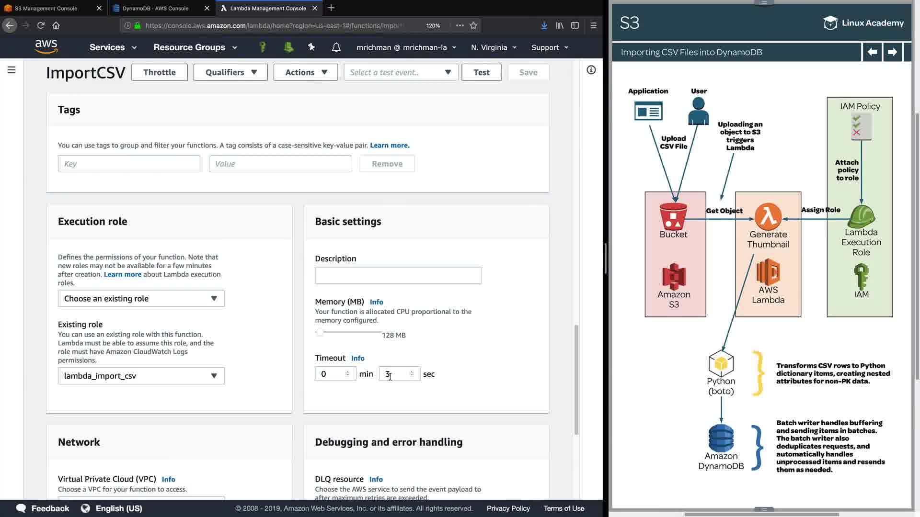Click the info circle panel icon
Viewport: 920px width, 517px height.
pos(591,70)
